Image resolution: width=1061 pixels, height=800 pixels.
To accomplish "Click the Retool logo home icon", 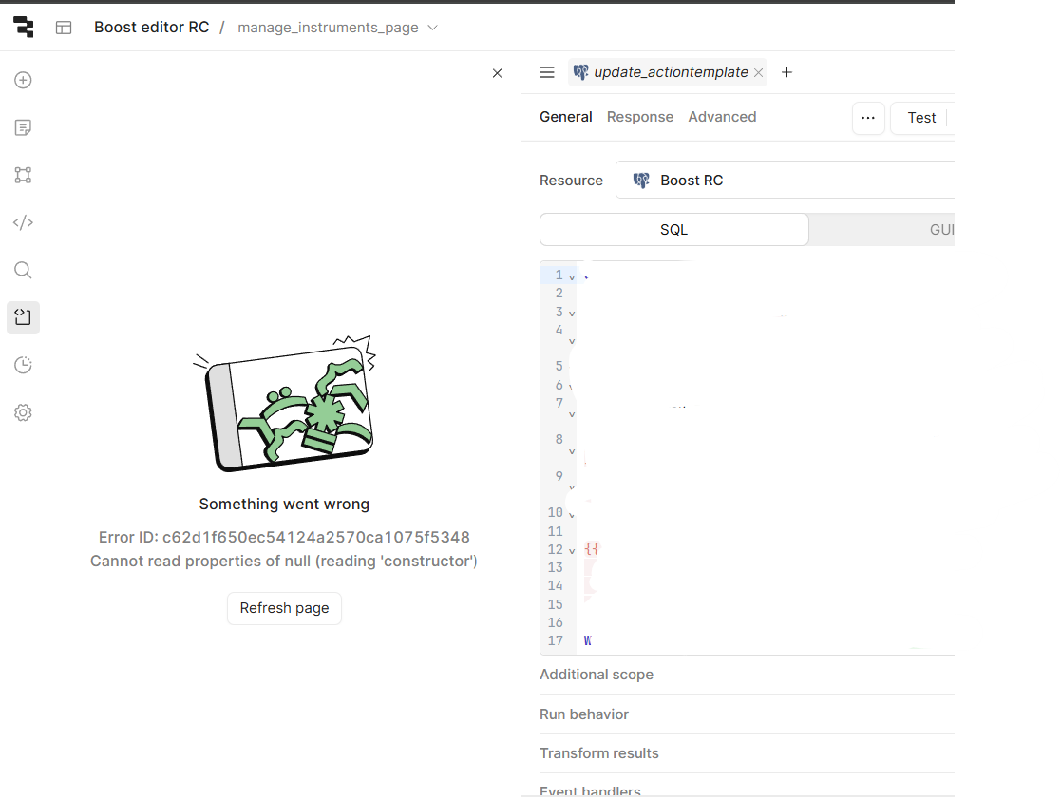I will coord(24,28).
